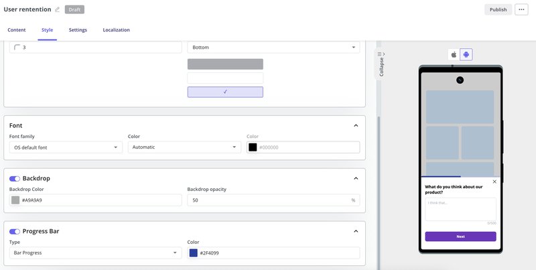The height and width of the screenshot is (270, 536).
Task: Click the #A9A9A9 backdrop color field
Action: pos(95,200)
